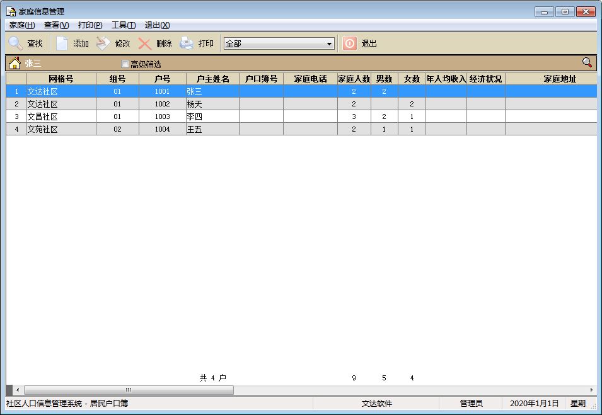Click the red 退出 power icon
Viewport: 602px width, 415px height.
tap(349, 43)
